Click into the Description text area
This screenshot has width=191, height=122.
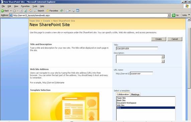point(139,59)
